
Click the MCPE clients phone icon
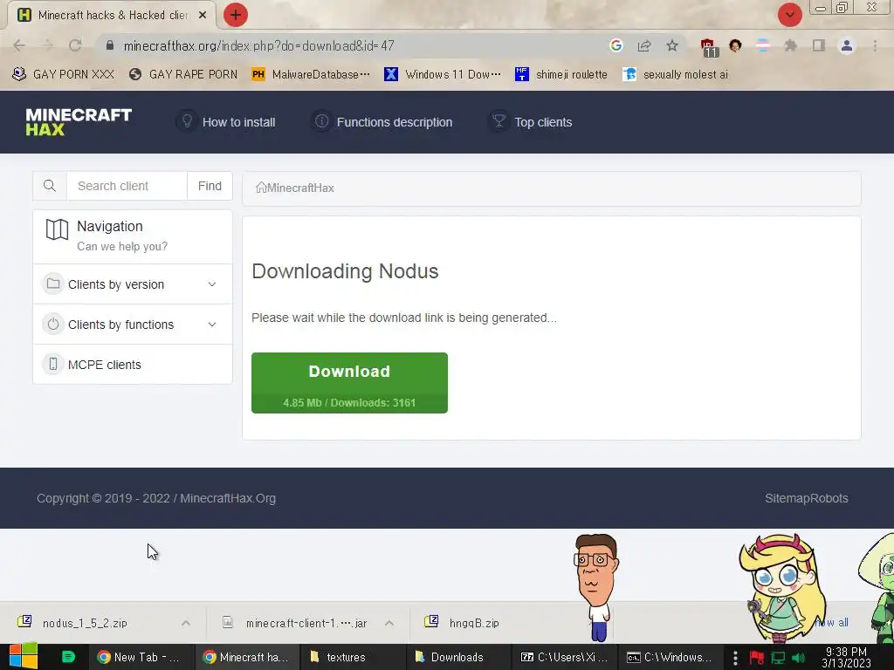coord(53,365)
